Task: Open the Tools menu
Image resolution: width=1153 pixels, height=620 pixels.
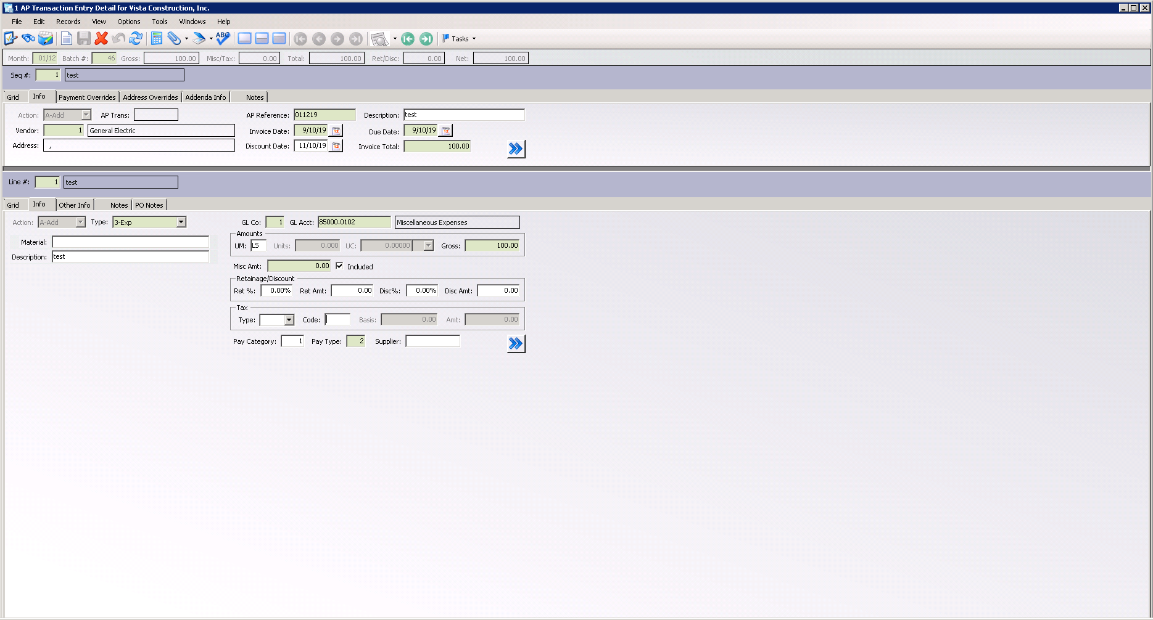Action: click(x=160, y=22)
